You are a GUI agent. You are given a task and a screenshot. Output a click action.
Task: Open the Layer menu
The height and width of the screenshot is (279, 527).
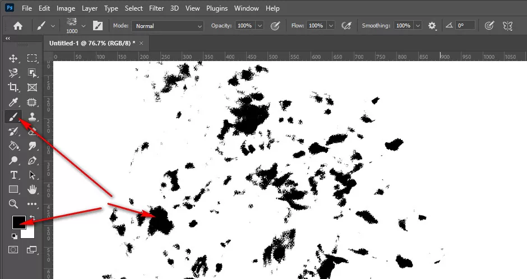(x=90, y=8)
